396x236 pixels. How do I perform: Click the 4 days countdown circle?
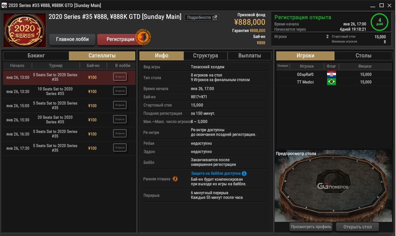(380, 22)
